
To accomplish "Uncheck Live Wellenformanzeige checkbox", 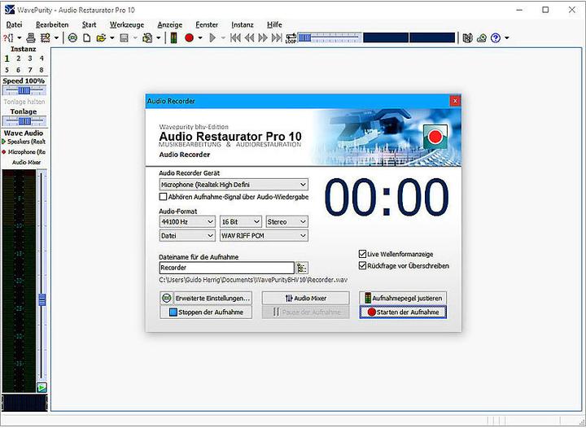I will [362, 254].
